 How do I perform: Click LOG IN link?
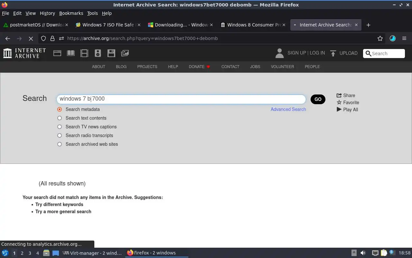pyautogui.click(x=317, y=53)
